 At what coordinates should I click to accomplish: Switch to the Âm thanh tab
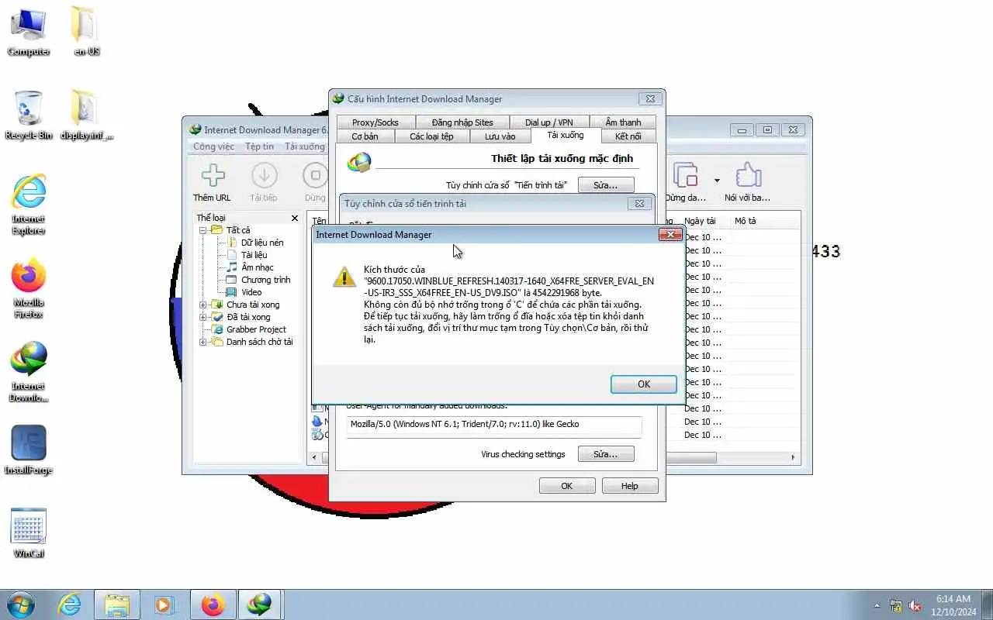(623, 122)
